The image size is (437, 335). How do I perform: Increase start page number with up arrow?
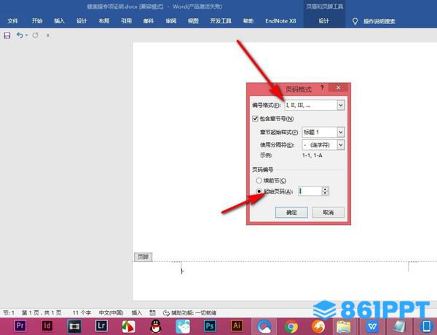325,189
